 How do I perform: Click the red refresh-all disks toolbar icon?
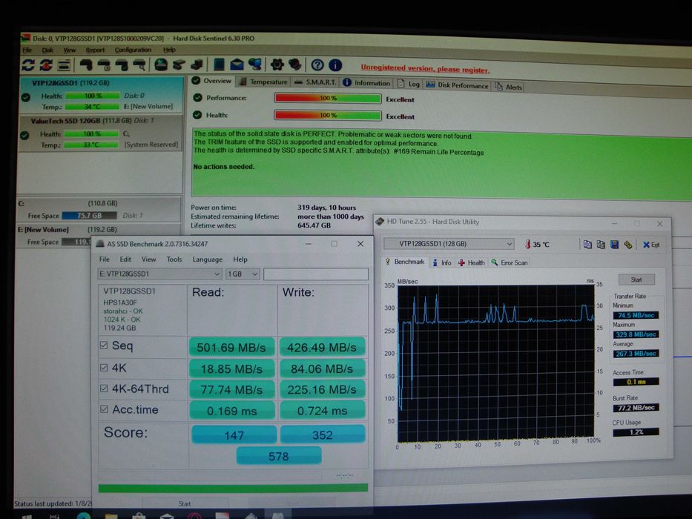46,65
